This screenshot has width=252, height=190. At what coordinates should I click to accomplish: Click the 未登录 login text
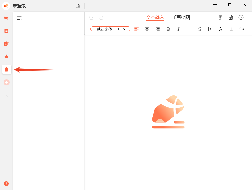[x=19, y=6]
